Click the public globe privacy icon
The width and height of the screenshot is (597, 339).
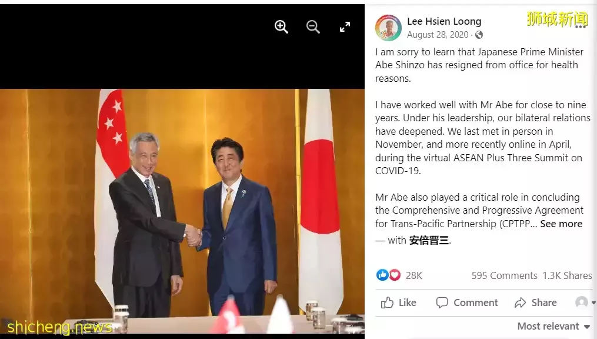[x=479, y=35]
